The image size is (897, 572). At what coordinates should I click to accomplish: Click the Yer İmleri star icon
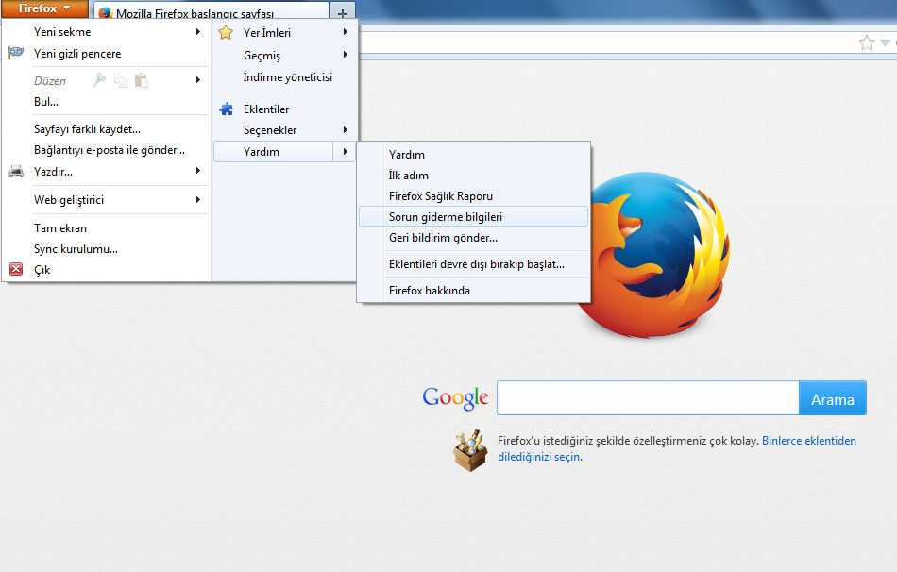point(226,33)
